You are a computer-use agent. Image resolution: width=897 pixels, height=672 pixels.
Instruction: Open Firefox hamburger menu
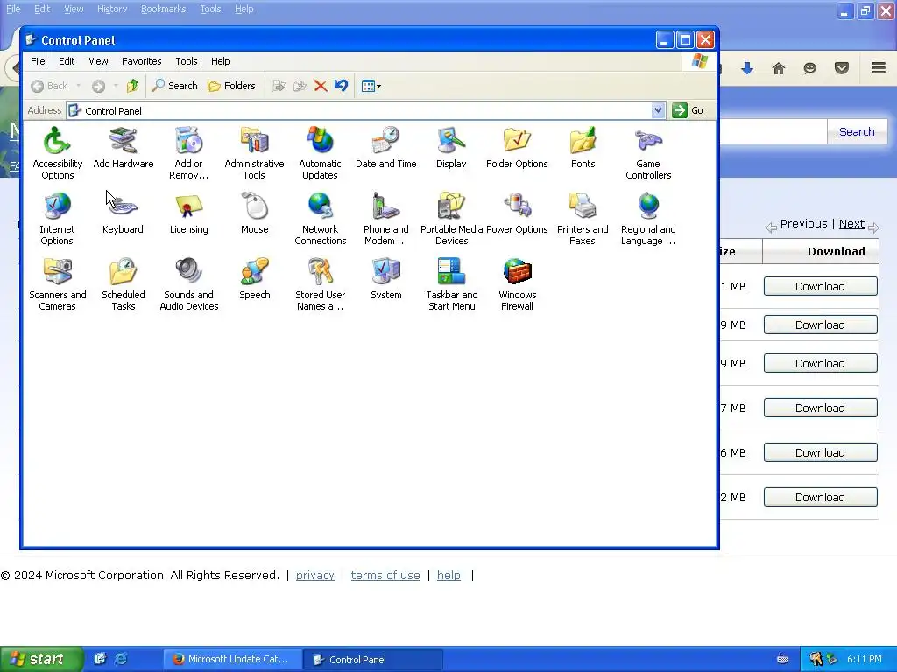(878, 68)
